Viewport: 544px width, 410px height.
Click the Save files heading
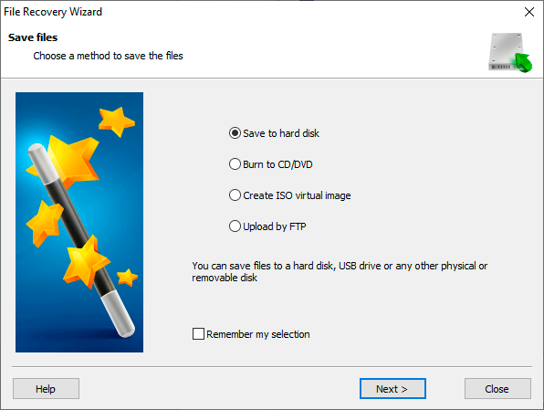click(33, 37)
